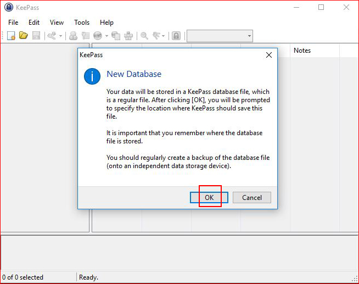Viewport: 359px width, 284px height.
Task: Click the Copy User Name toolbar icon
Action: (x=73, y=36)
